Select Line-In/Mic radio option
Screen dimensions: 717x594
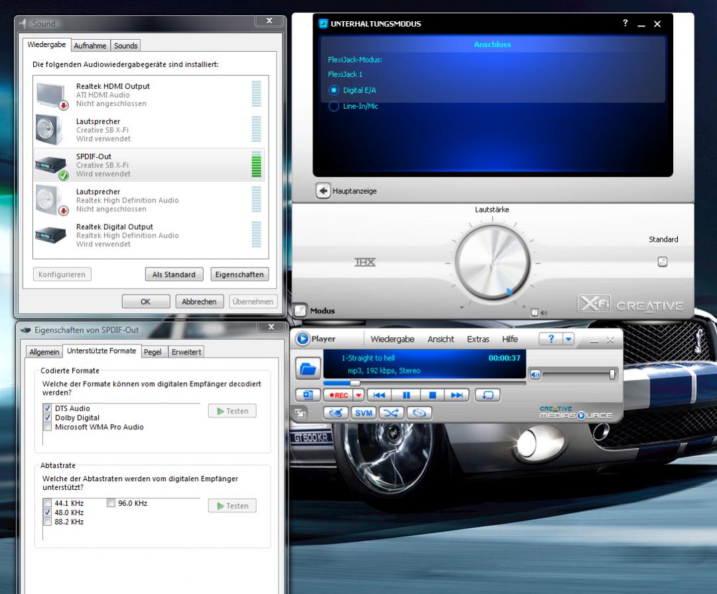pos(334,106)
